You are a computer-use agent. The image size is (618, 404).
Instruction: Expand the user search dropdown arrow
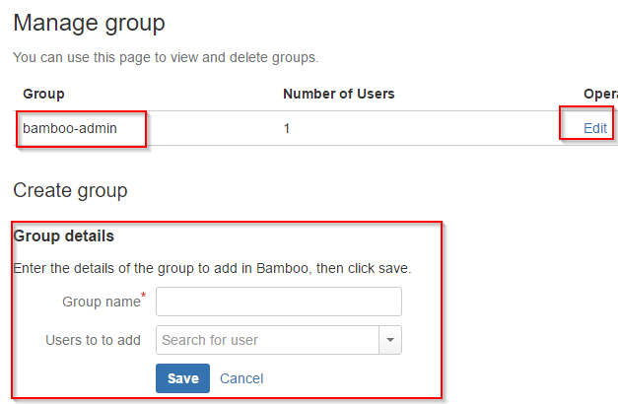[390, 340]
